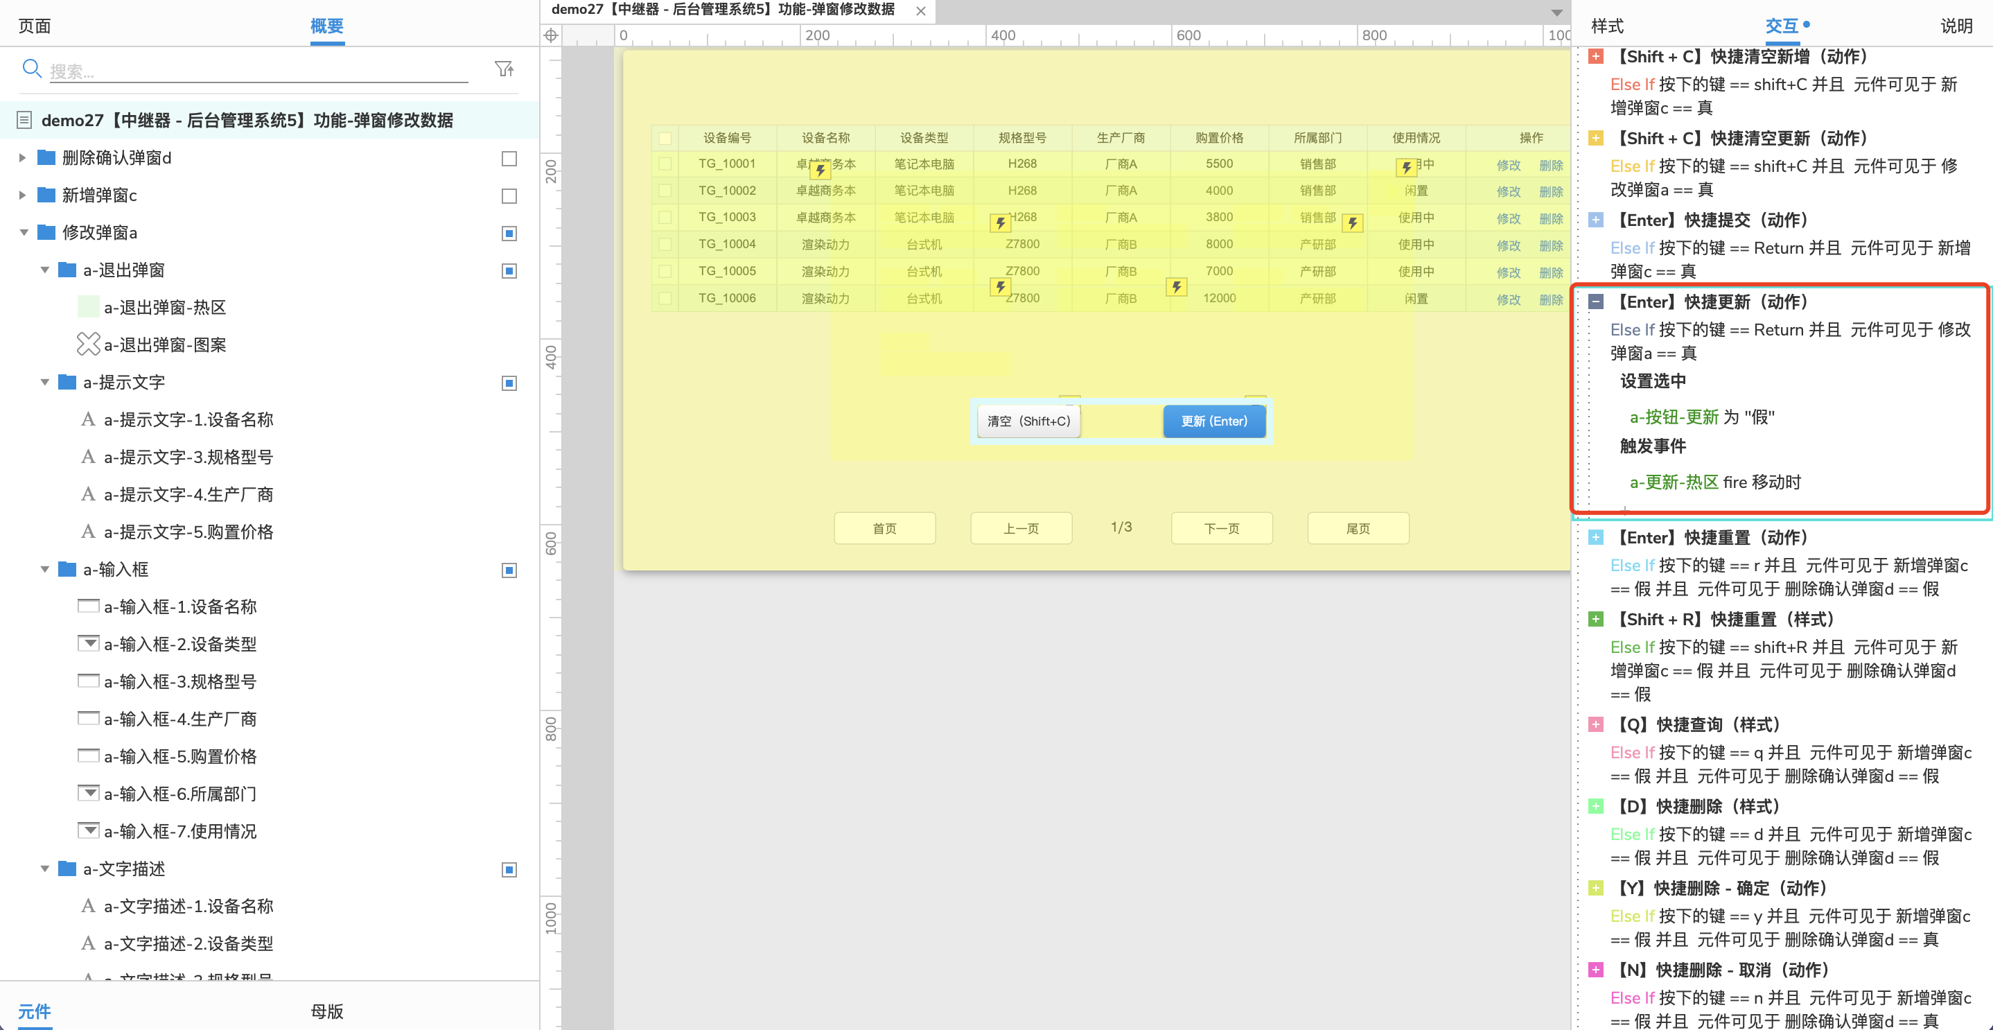Open the canvas tab list dropdown arrow
The height and width of the screenshot is (1030, 1993).
[1556, 12]
